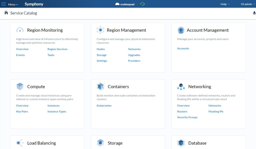Viewport: 256px width, 149px height.
Task: Open the Floating IPs link
Action: (x=216, y=111)
